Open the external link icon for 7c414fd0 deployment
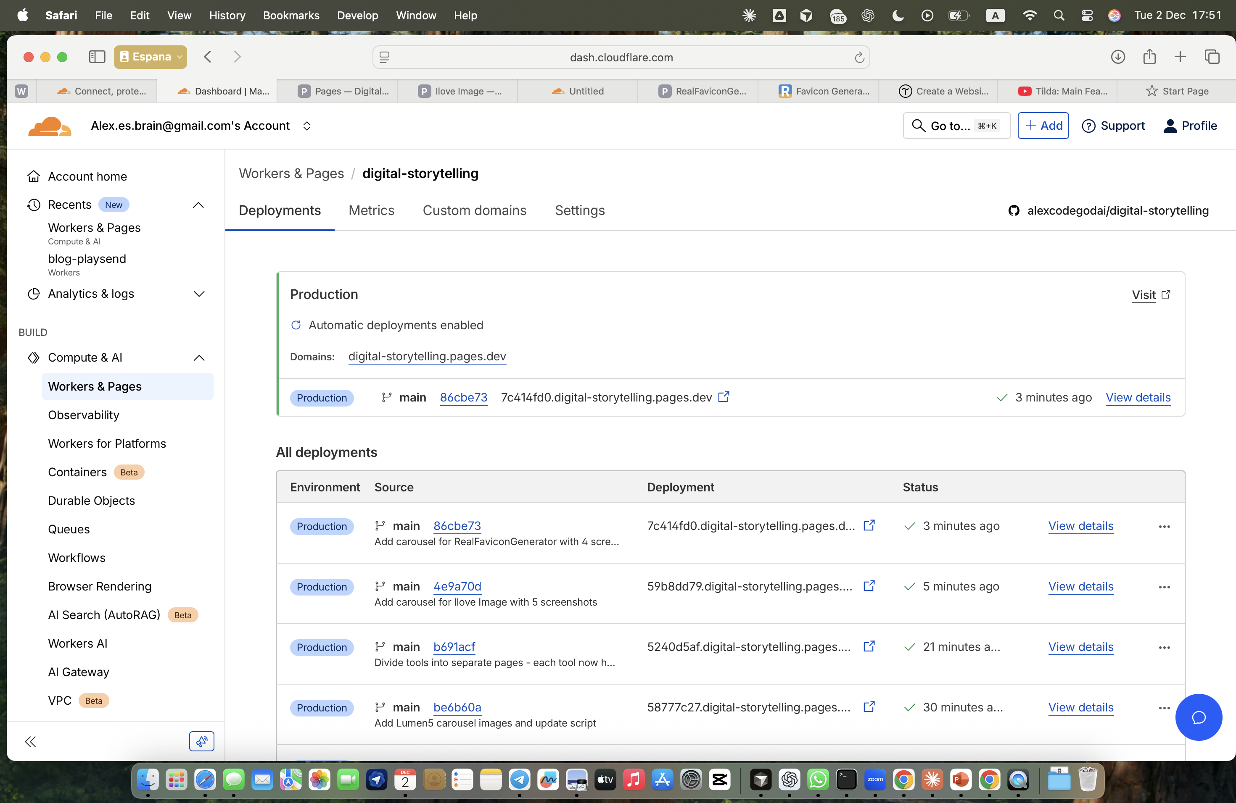Image resolution: width=1236 pixels, height=803 pixels. point(724,397)
